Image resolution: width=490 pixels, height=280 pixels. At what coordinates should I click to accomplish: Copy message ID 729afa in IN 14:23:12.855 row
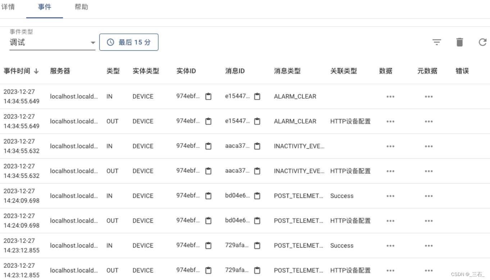coord(257,245)
